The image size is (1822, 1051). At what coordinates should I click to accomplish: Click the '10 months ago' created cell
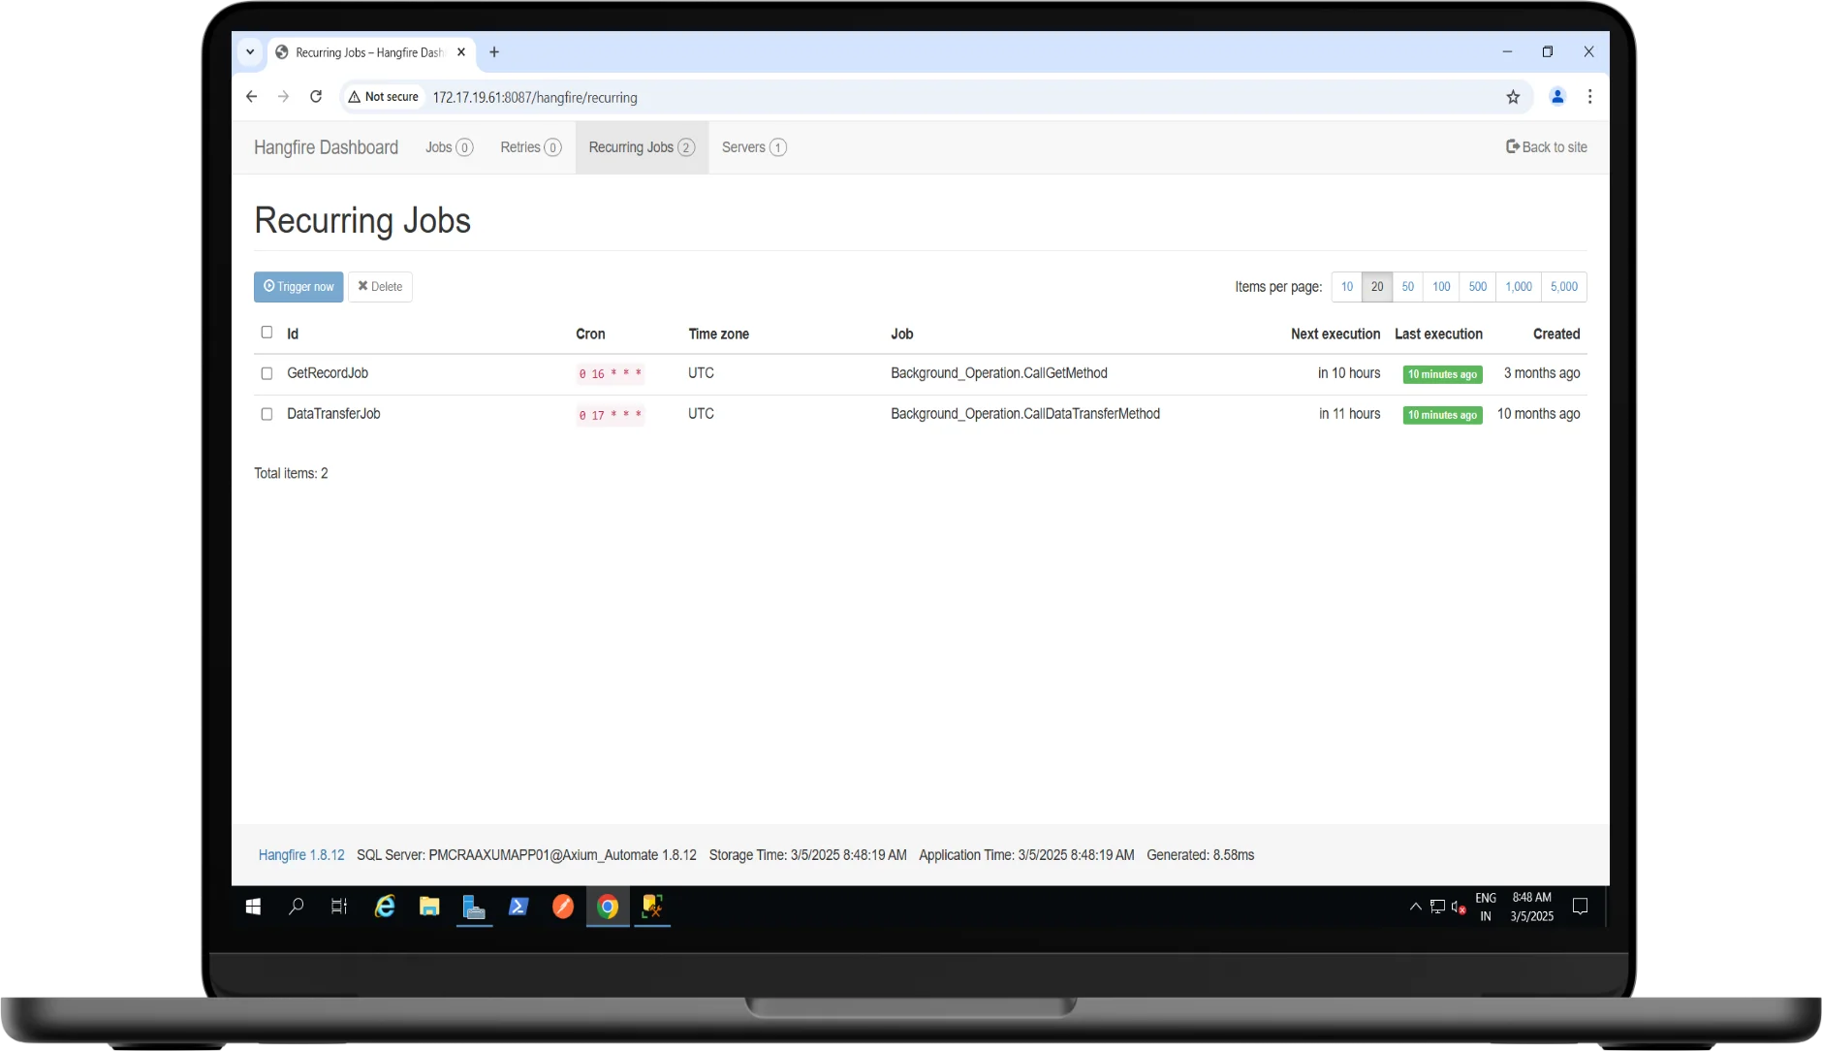(x=1539, y=414)
